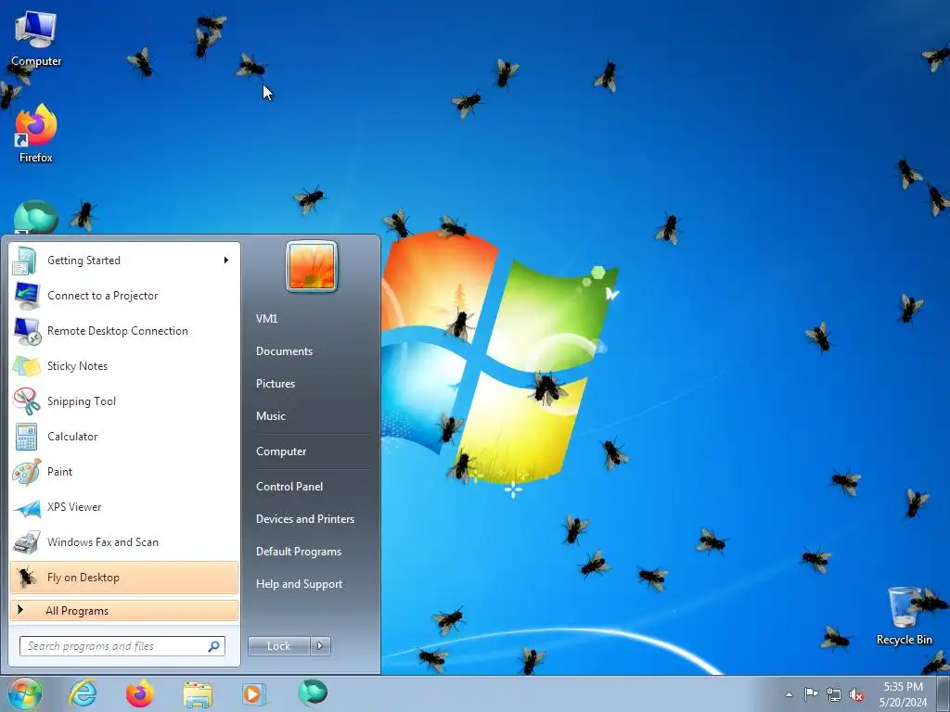Open Windows Explorer folder taskbar icon
The image size is (950, 712).
[198, 694]
